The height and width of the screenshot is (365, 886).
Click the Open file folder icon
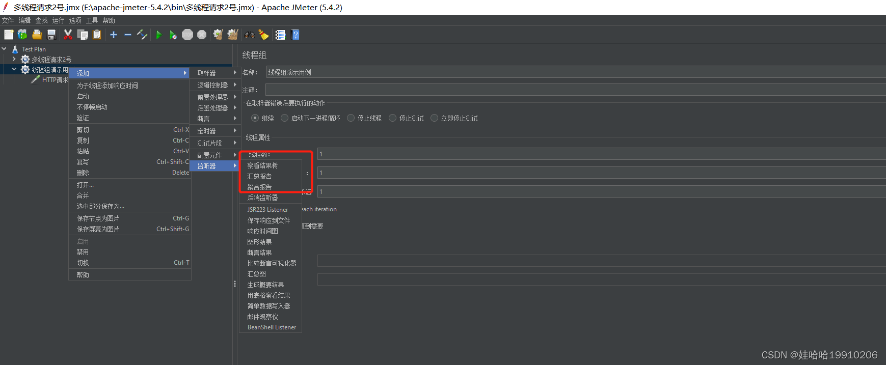tap(37, 35)
